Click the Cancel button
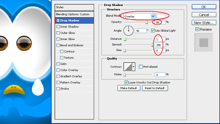Screen dimensions: 220x124 coord(204,15)
